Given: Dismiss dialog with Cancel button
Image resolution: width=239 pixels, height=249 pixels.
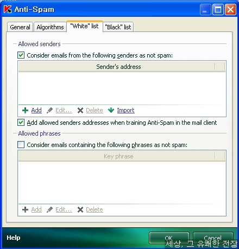Looking at the screenshot, I should 213,238.
